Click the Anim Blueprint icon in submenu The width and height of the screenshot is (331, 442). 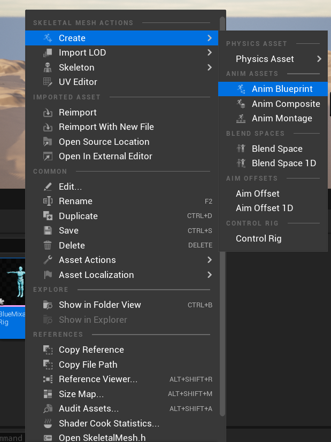pos(241,89)
